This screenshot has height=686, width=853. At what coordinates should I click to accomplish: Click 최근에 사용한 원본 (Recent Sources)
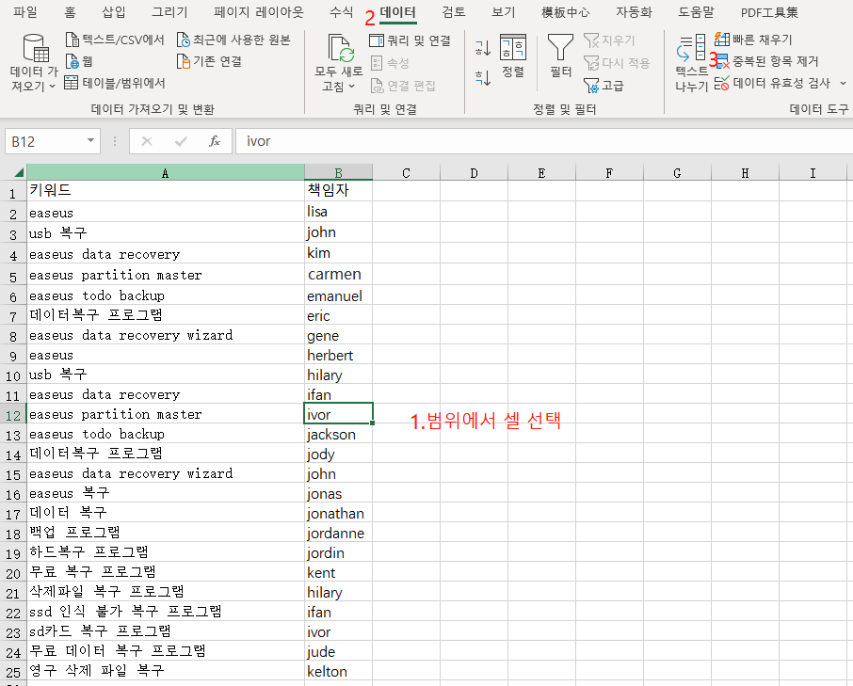tap(235, 40)
